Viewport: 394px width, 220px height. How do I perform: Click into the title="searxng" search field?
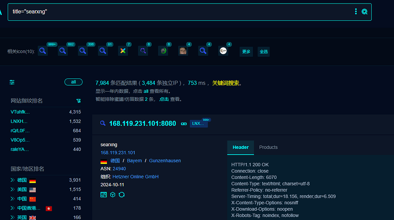[x=181, y=12]
